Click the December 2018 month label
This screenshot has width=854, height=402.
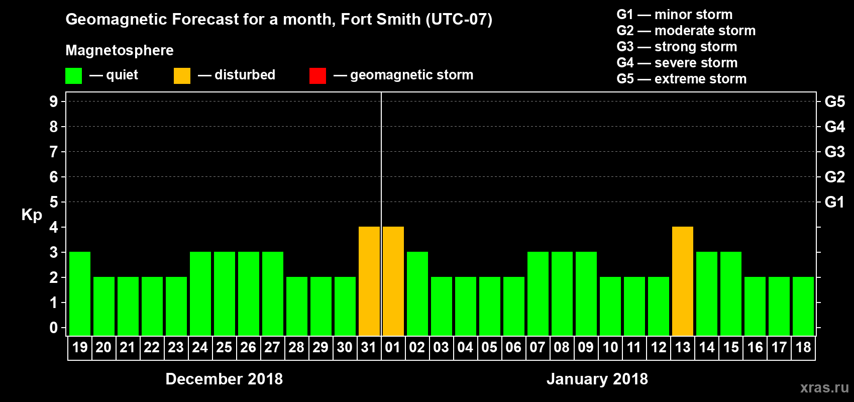(x=224, y=379)
